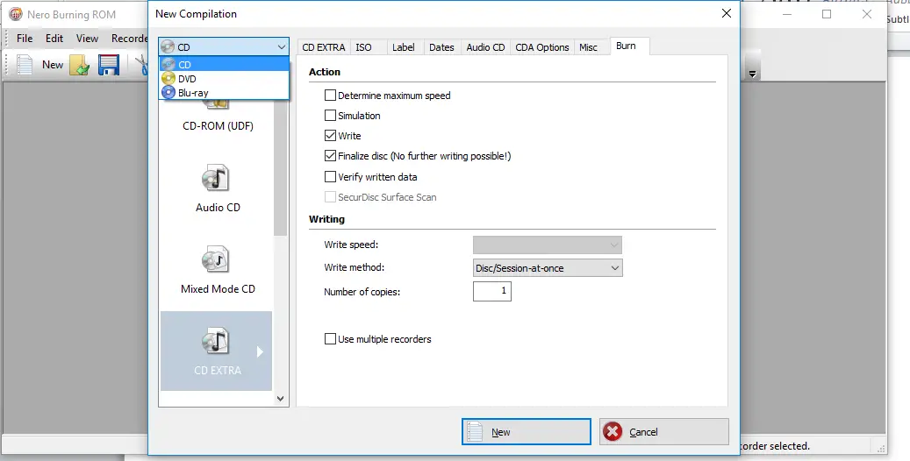Open the Write speed dropdown
Screen dimensions: 910x461
point(548,245)
